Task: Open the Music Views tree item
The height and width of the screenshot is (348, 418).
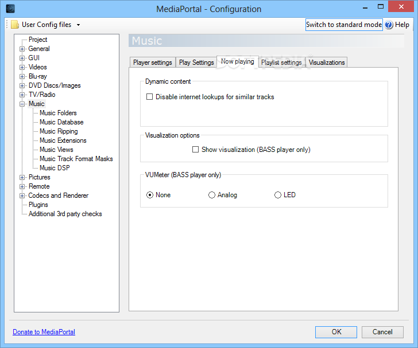Action: click(56, 150)
